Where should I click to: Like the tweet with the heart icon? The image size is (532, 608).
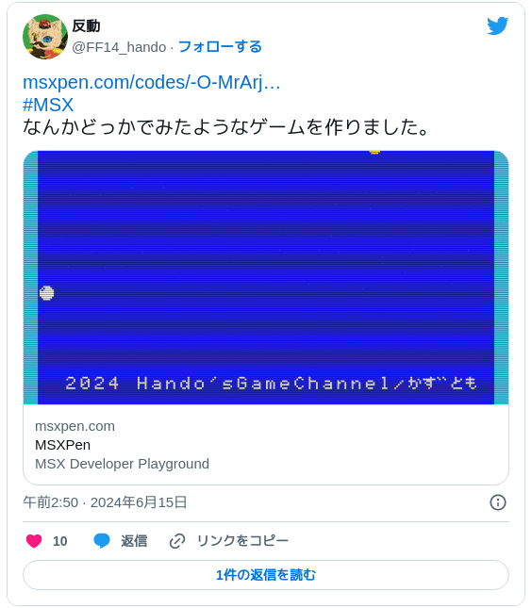click(34, 541)
